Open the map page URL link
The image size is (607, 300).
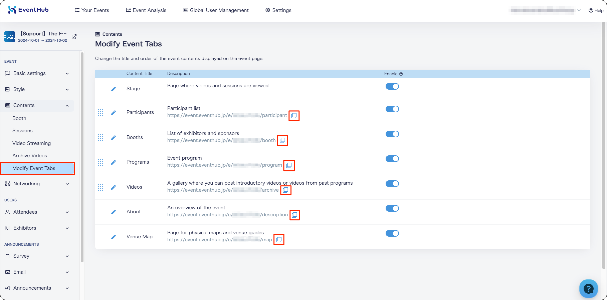click(x=220, y=240)
